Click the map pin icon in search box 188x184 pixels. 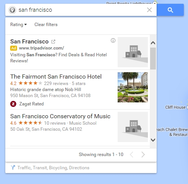pyautogui.click(x=12, y=10)
